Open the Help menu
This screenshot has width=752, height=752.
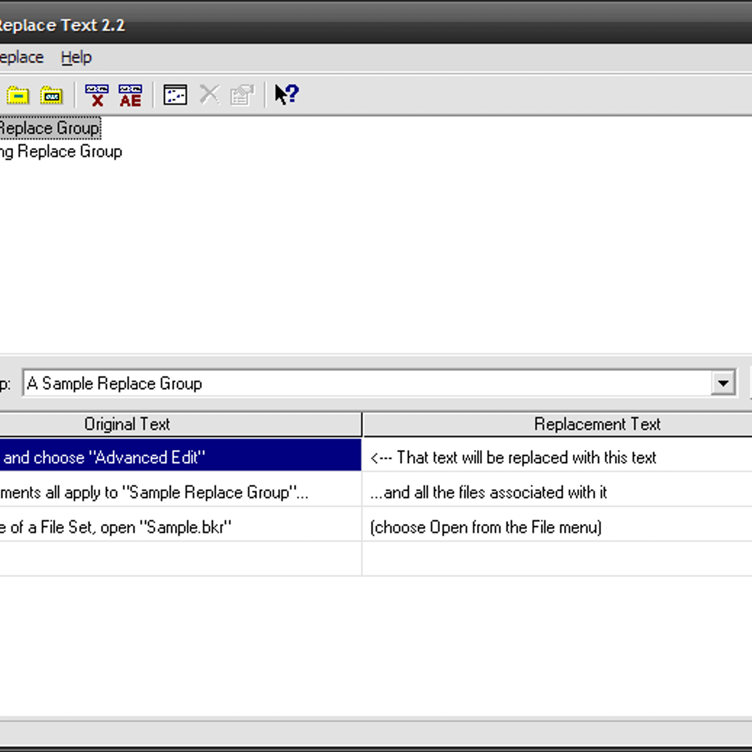pyautogui.click(x=76, y=58)
